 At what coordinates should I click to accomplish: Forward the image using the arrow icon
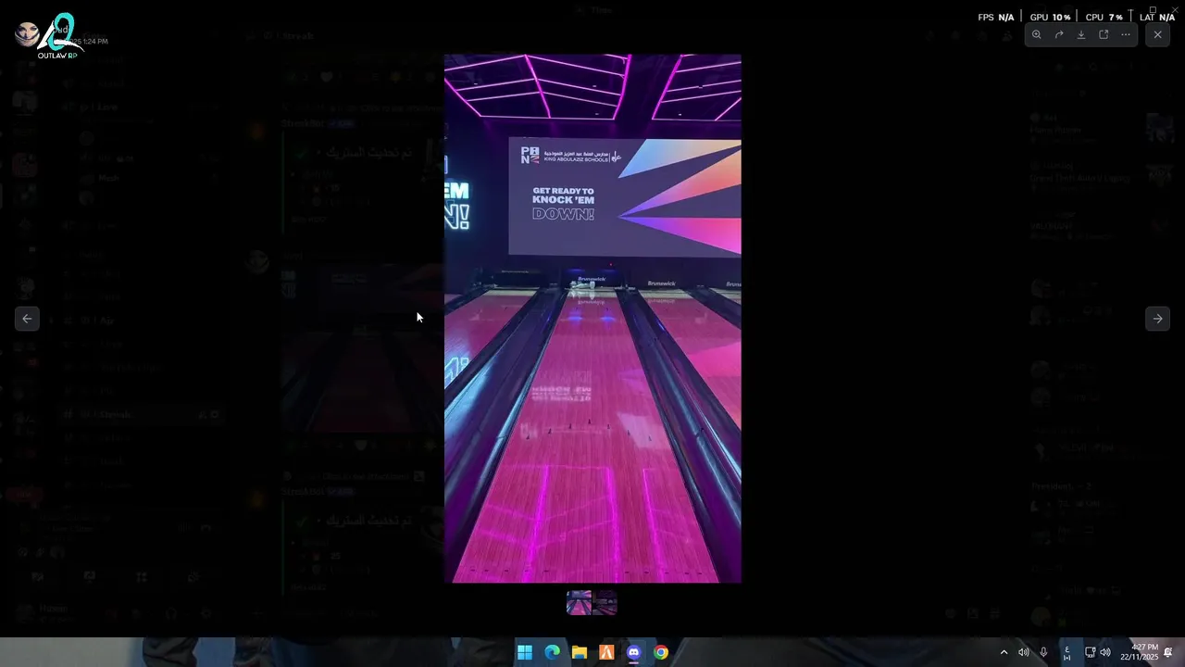(x=1059, y=34)
